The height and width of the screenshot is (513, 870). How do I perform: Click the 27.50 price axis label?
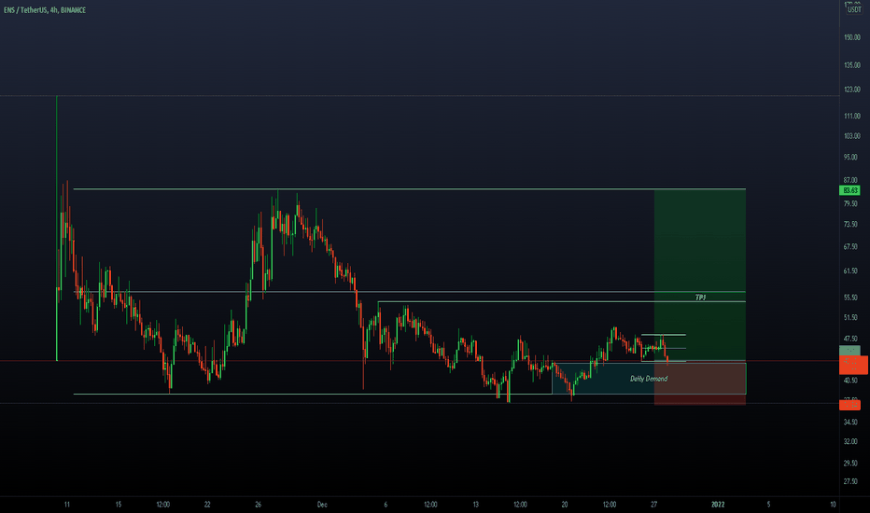point(850,481)
